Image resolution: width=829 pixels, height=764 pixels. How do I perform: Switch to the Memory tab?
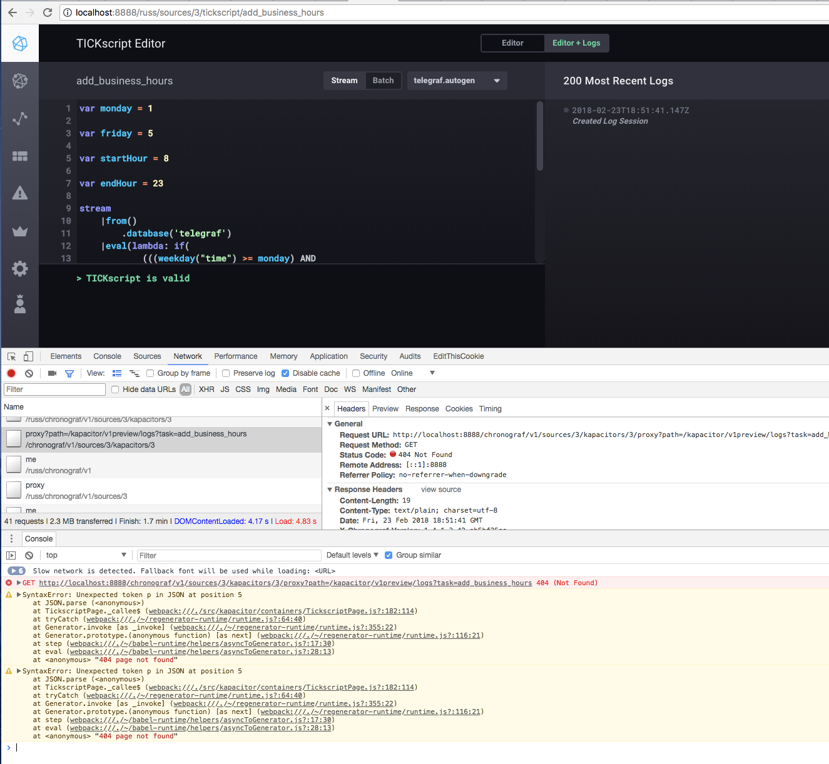tap(283, 356)
